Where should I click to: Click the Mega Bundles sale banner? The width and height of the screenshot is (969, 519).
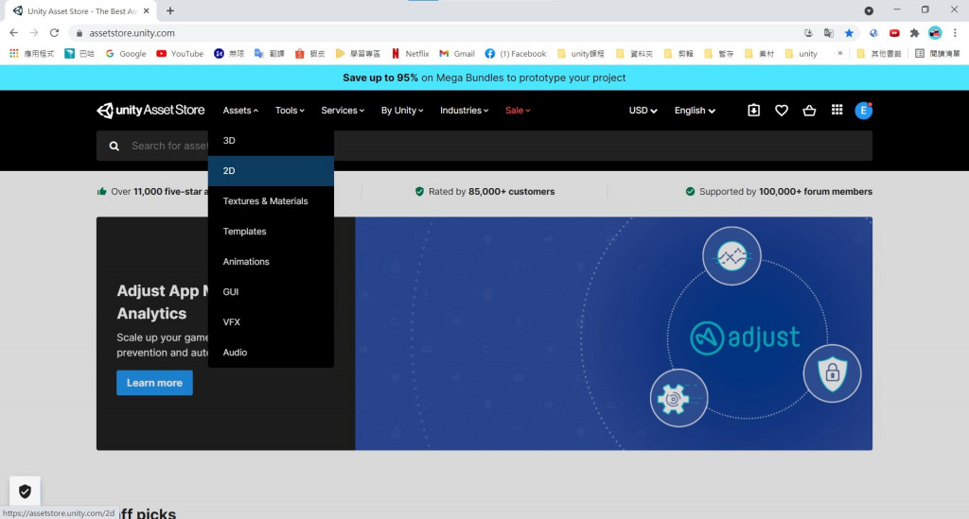coord(484,78)
